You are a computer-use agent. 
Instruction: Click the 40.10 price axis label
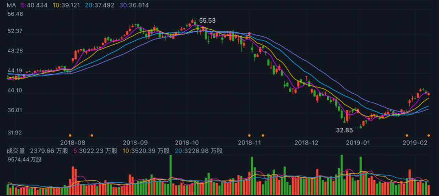15,91
